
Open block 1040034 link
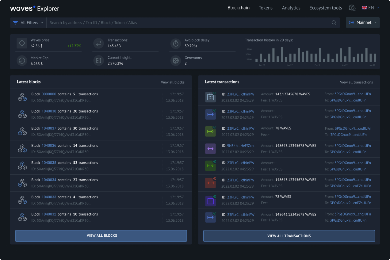pos(49,180)
